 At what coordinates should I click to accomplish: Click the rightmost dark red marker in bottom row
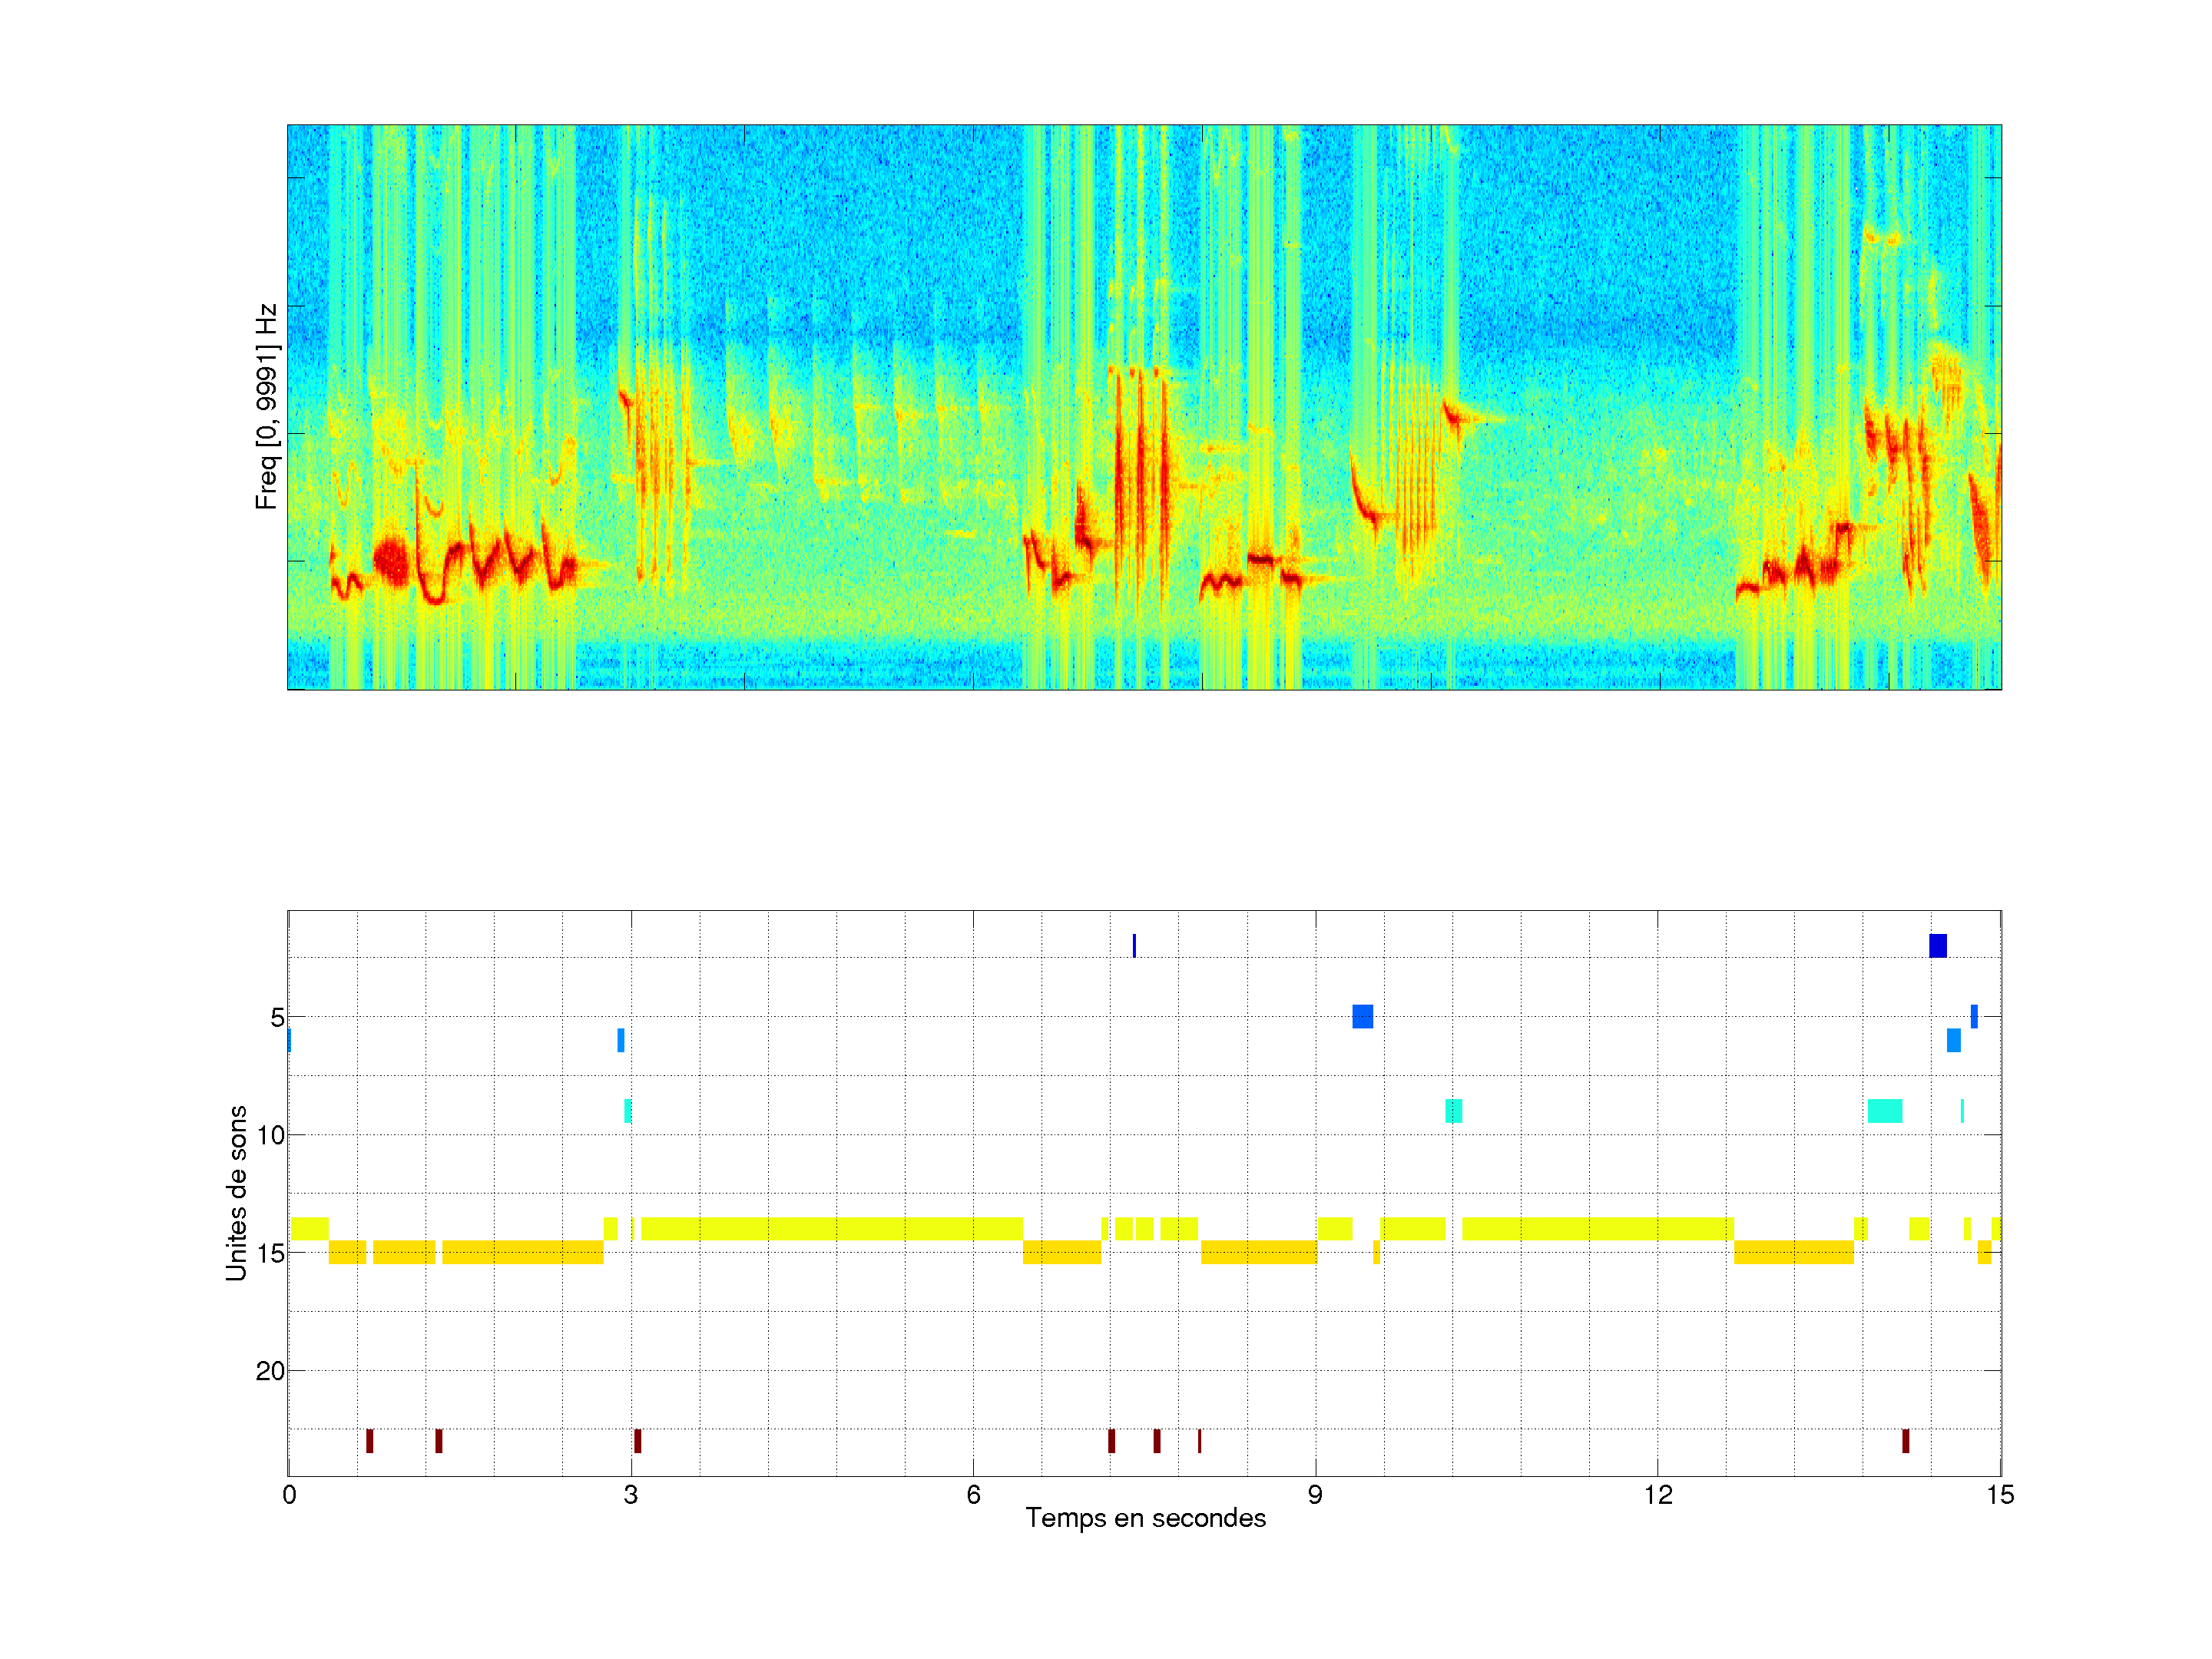point(1905,1441)
